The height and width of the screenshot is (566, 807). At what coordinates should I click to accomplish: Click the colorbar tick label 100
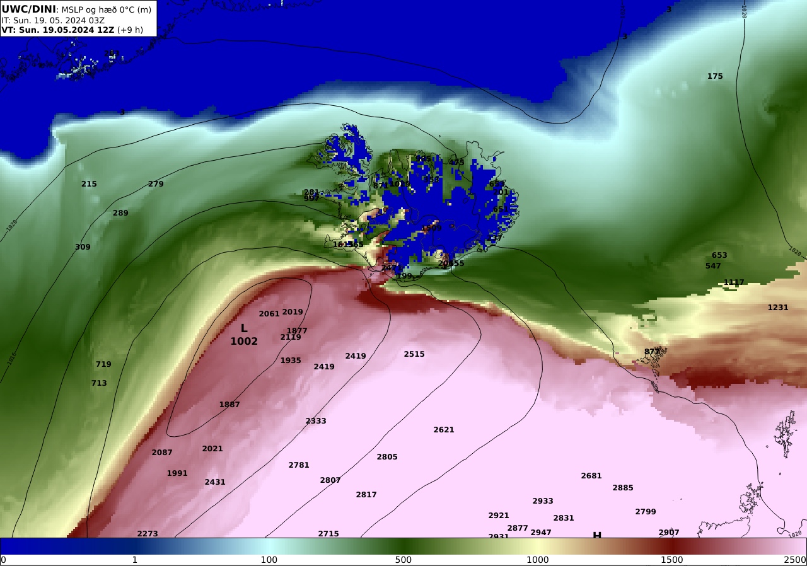click(x=269, y=560)
